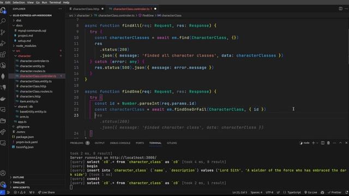349x196 pixels.
Task: Open the Manage gear icon
Action: click(3, 184)
